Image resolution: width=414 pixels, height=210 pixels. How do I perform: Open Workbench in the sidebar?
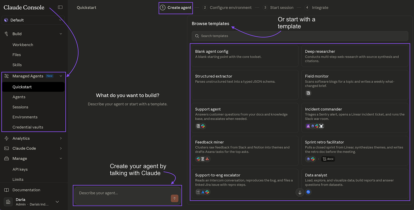pyautogui.click(x=23, y=45)
